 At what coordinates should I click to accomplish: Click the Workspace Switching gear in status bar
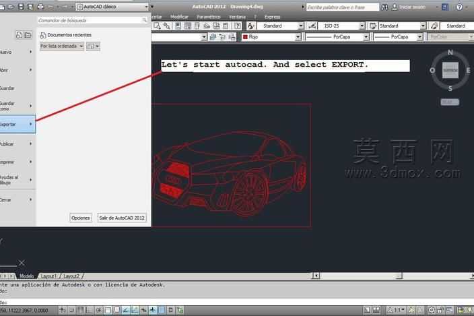(x=432, y=310)
